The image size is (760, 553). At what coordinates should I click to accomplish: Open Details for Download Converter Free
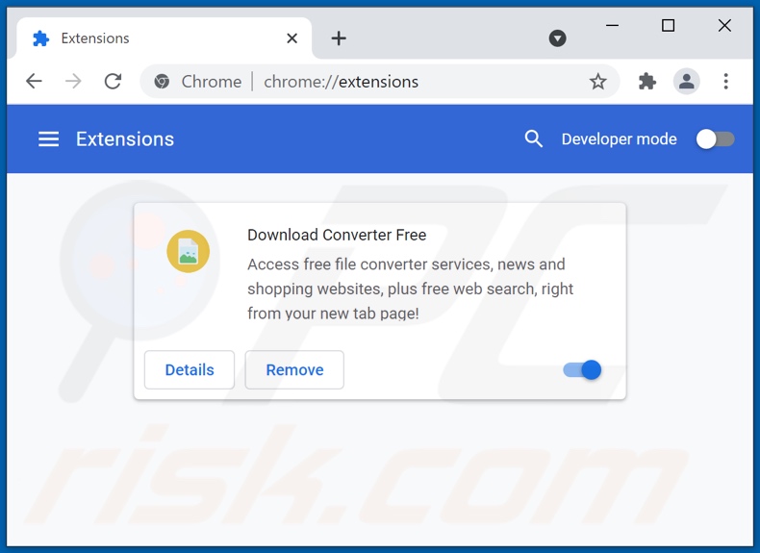190,369
